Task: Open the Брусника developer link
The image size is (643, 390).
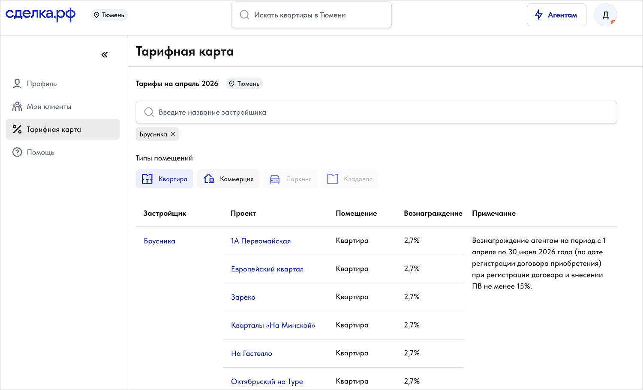Action: point(159,241)
